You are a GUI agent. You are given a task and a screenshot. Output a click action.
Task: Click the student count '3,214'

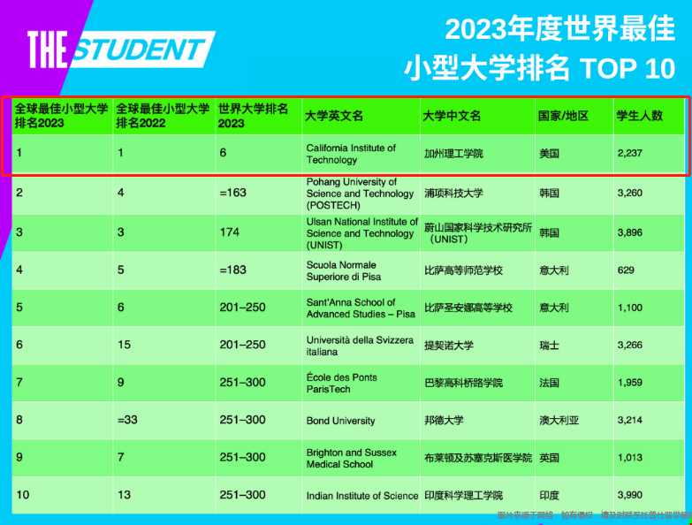click(630, 420)
